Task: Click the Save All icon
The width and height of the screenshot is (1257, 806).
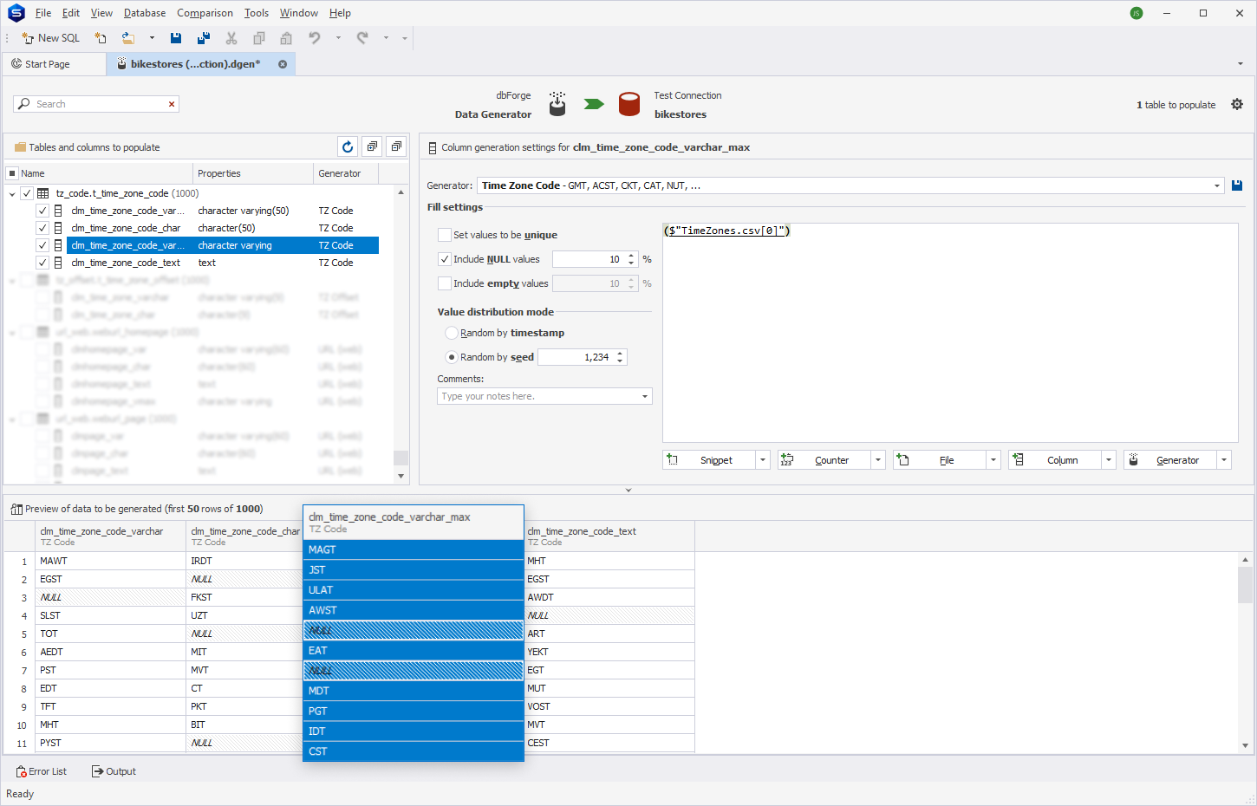Action: pos(204,38)
